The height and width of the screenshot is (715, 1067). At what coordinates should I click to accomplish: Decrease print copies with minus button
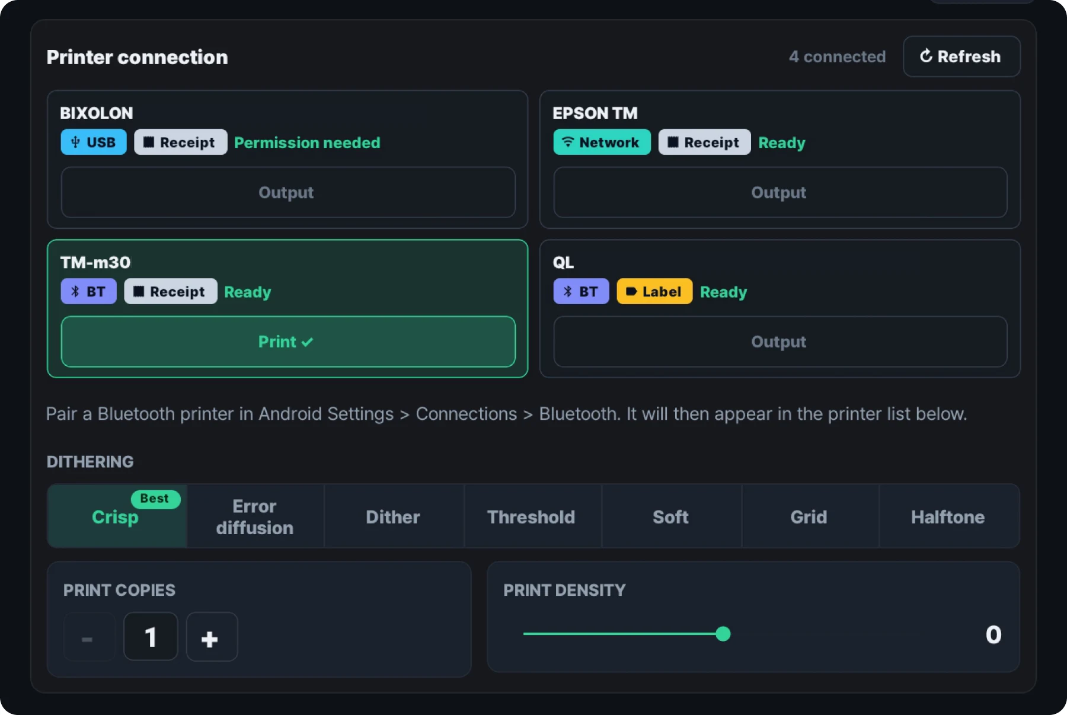coord(89,637)
